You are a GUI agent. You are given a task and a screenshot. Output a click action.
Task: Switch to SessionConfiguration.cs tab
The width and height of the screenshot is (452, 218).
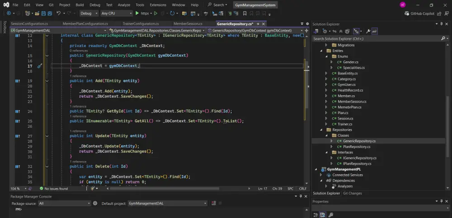click(x=29, y=24)
